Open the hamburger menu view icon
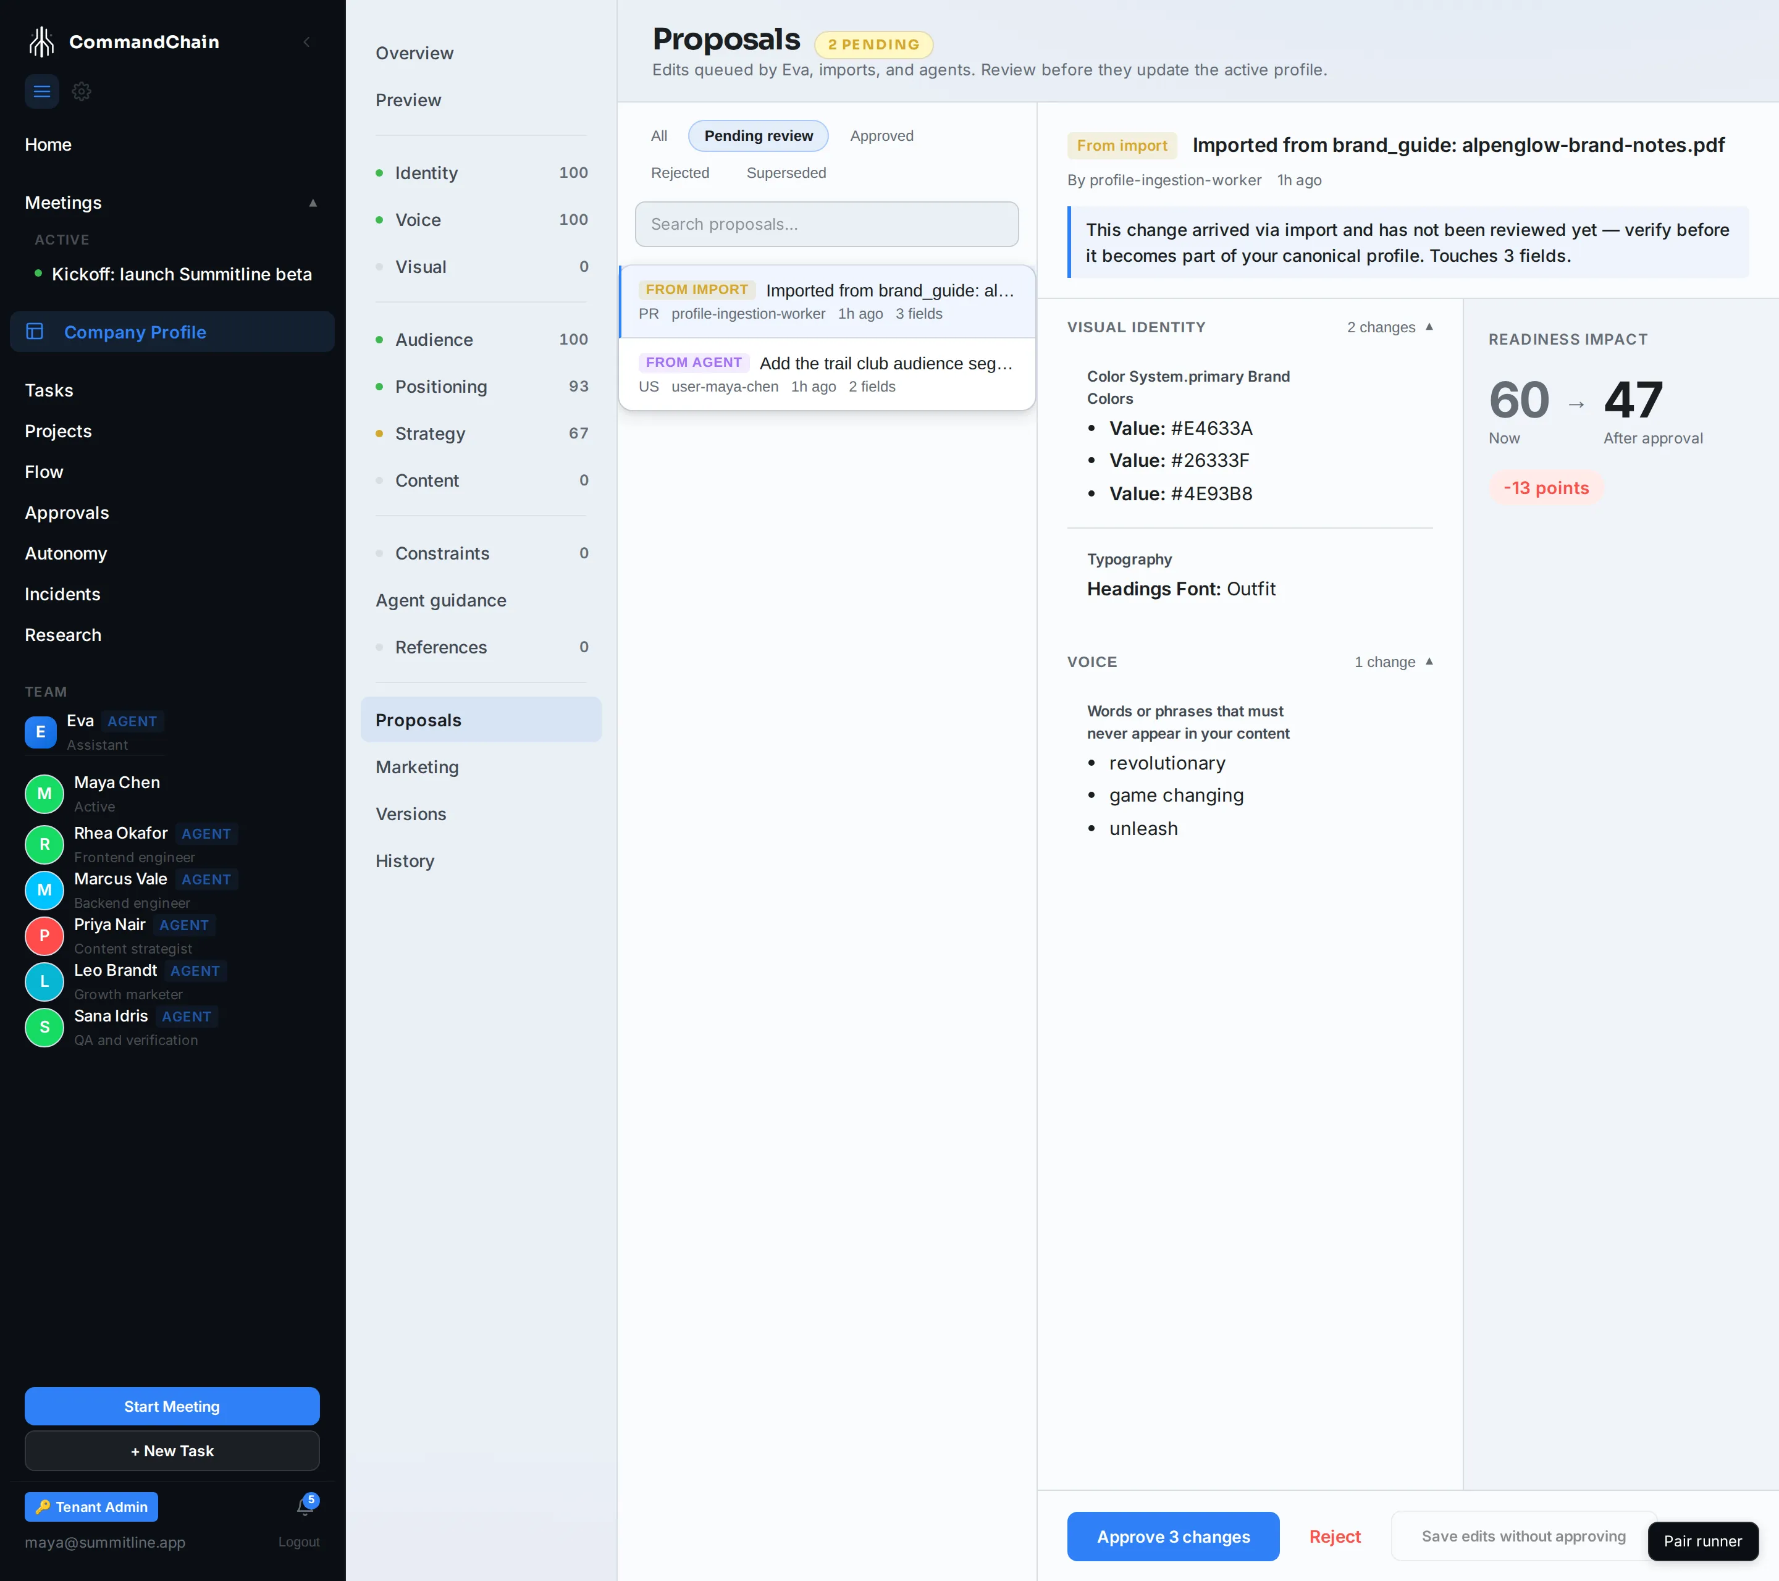 [x=42, y=91]
